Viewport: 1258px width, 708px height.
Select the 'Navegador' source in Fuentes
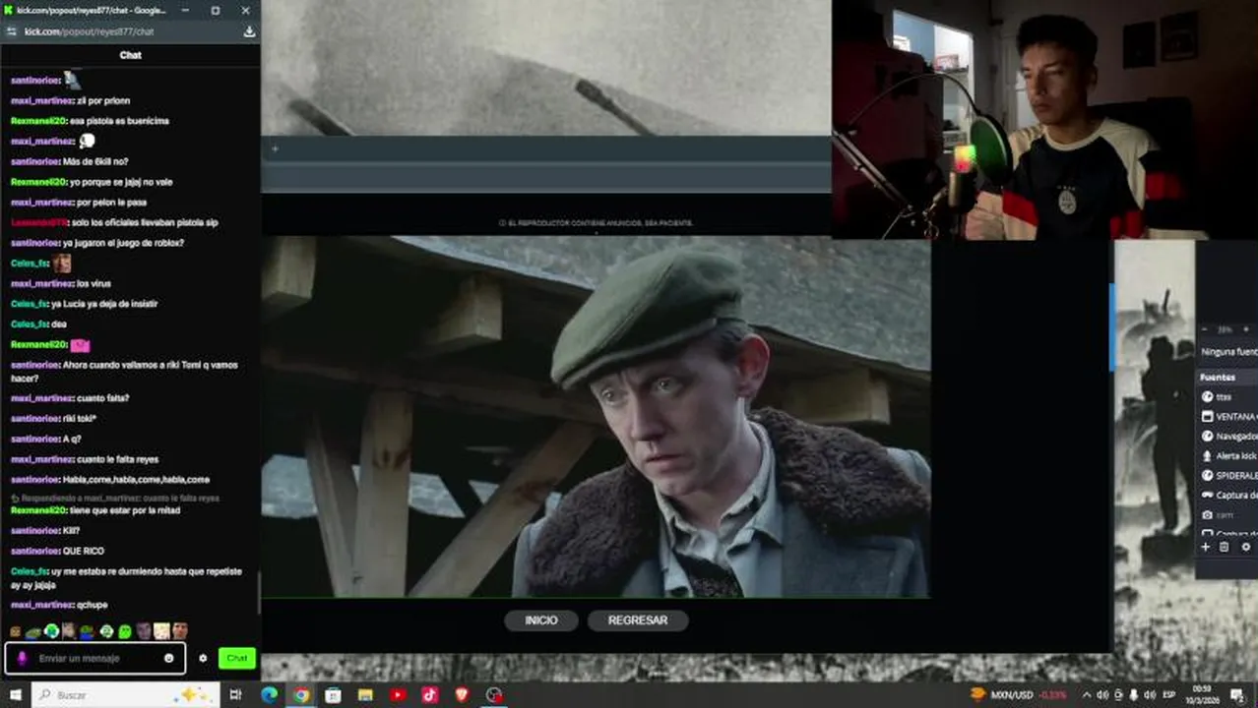tap(1227, 436)
